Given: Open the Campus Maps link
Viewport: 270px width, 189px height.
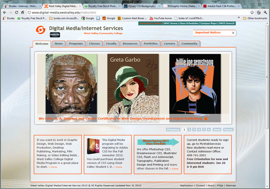Looking at the screenshot, I should coord(208,23).
